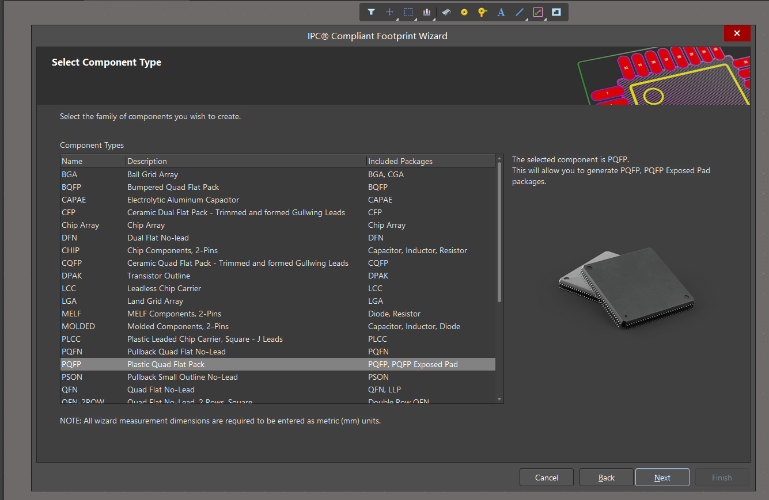This screenshot has height=500, width=769.
Task: Open the align objects tool
Action: point(427,12)
